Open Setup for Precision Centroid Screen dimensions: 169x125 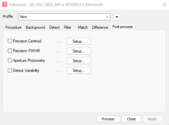[x=79, y=41]
